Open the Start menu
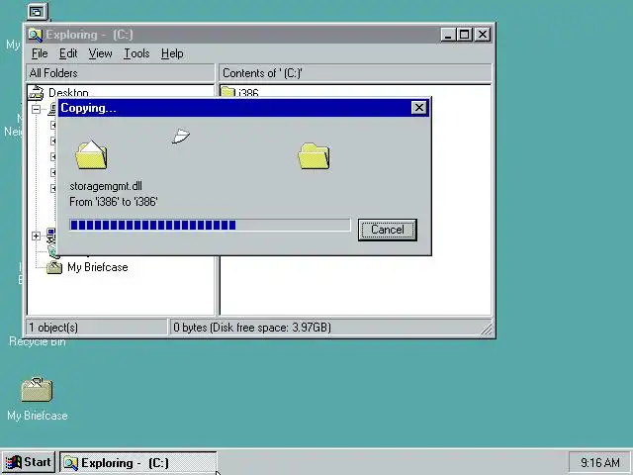Screen dimensions: 633x475 (29, 462)
